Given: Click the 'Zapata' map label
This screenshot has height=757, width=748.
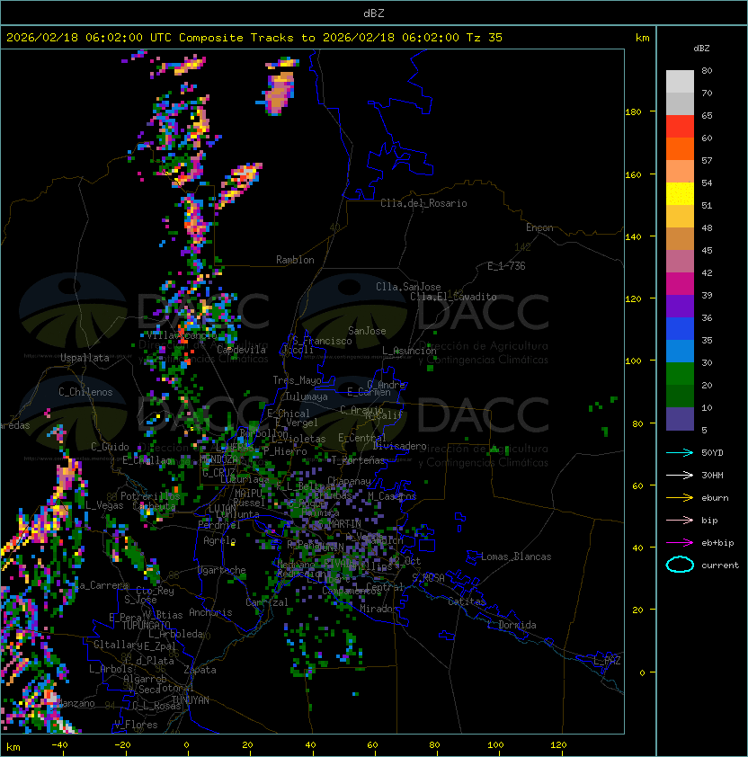Looking at the screenshot, I should 200,670.
